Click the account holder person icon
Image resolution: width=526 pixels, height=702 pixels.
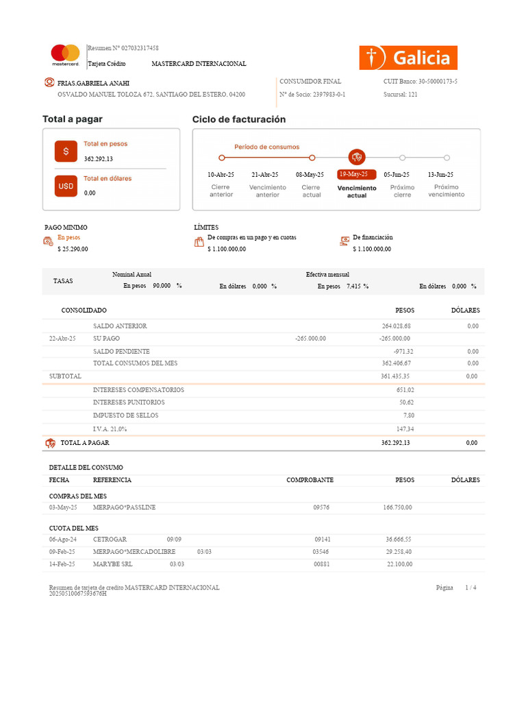49,82
